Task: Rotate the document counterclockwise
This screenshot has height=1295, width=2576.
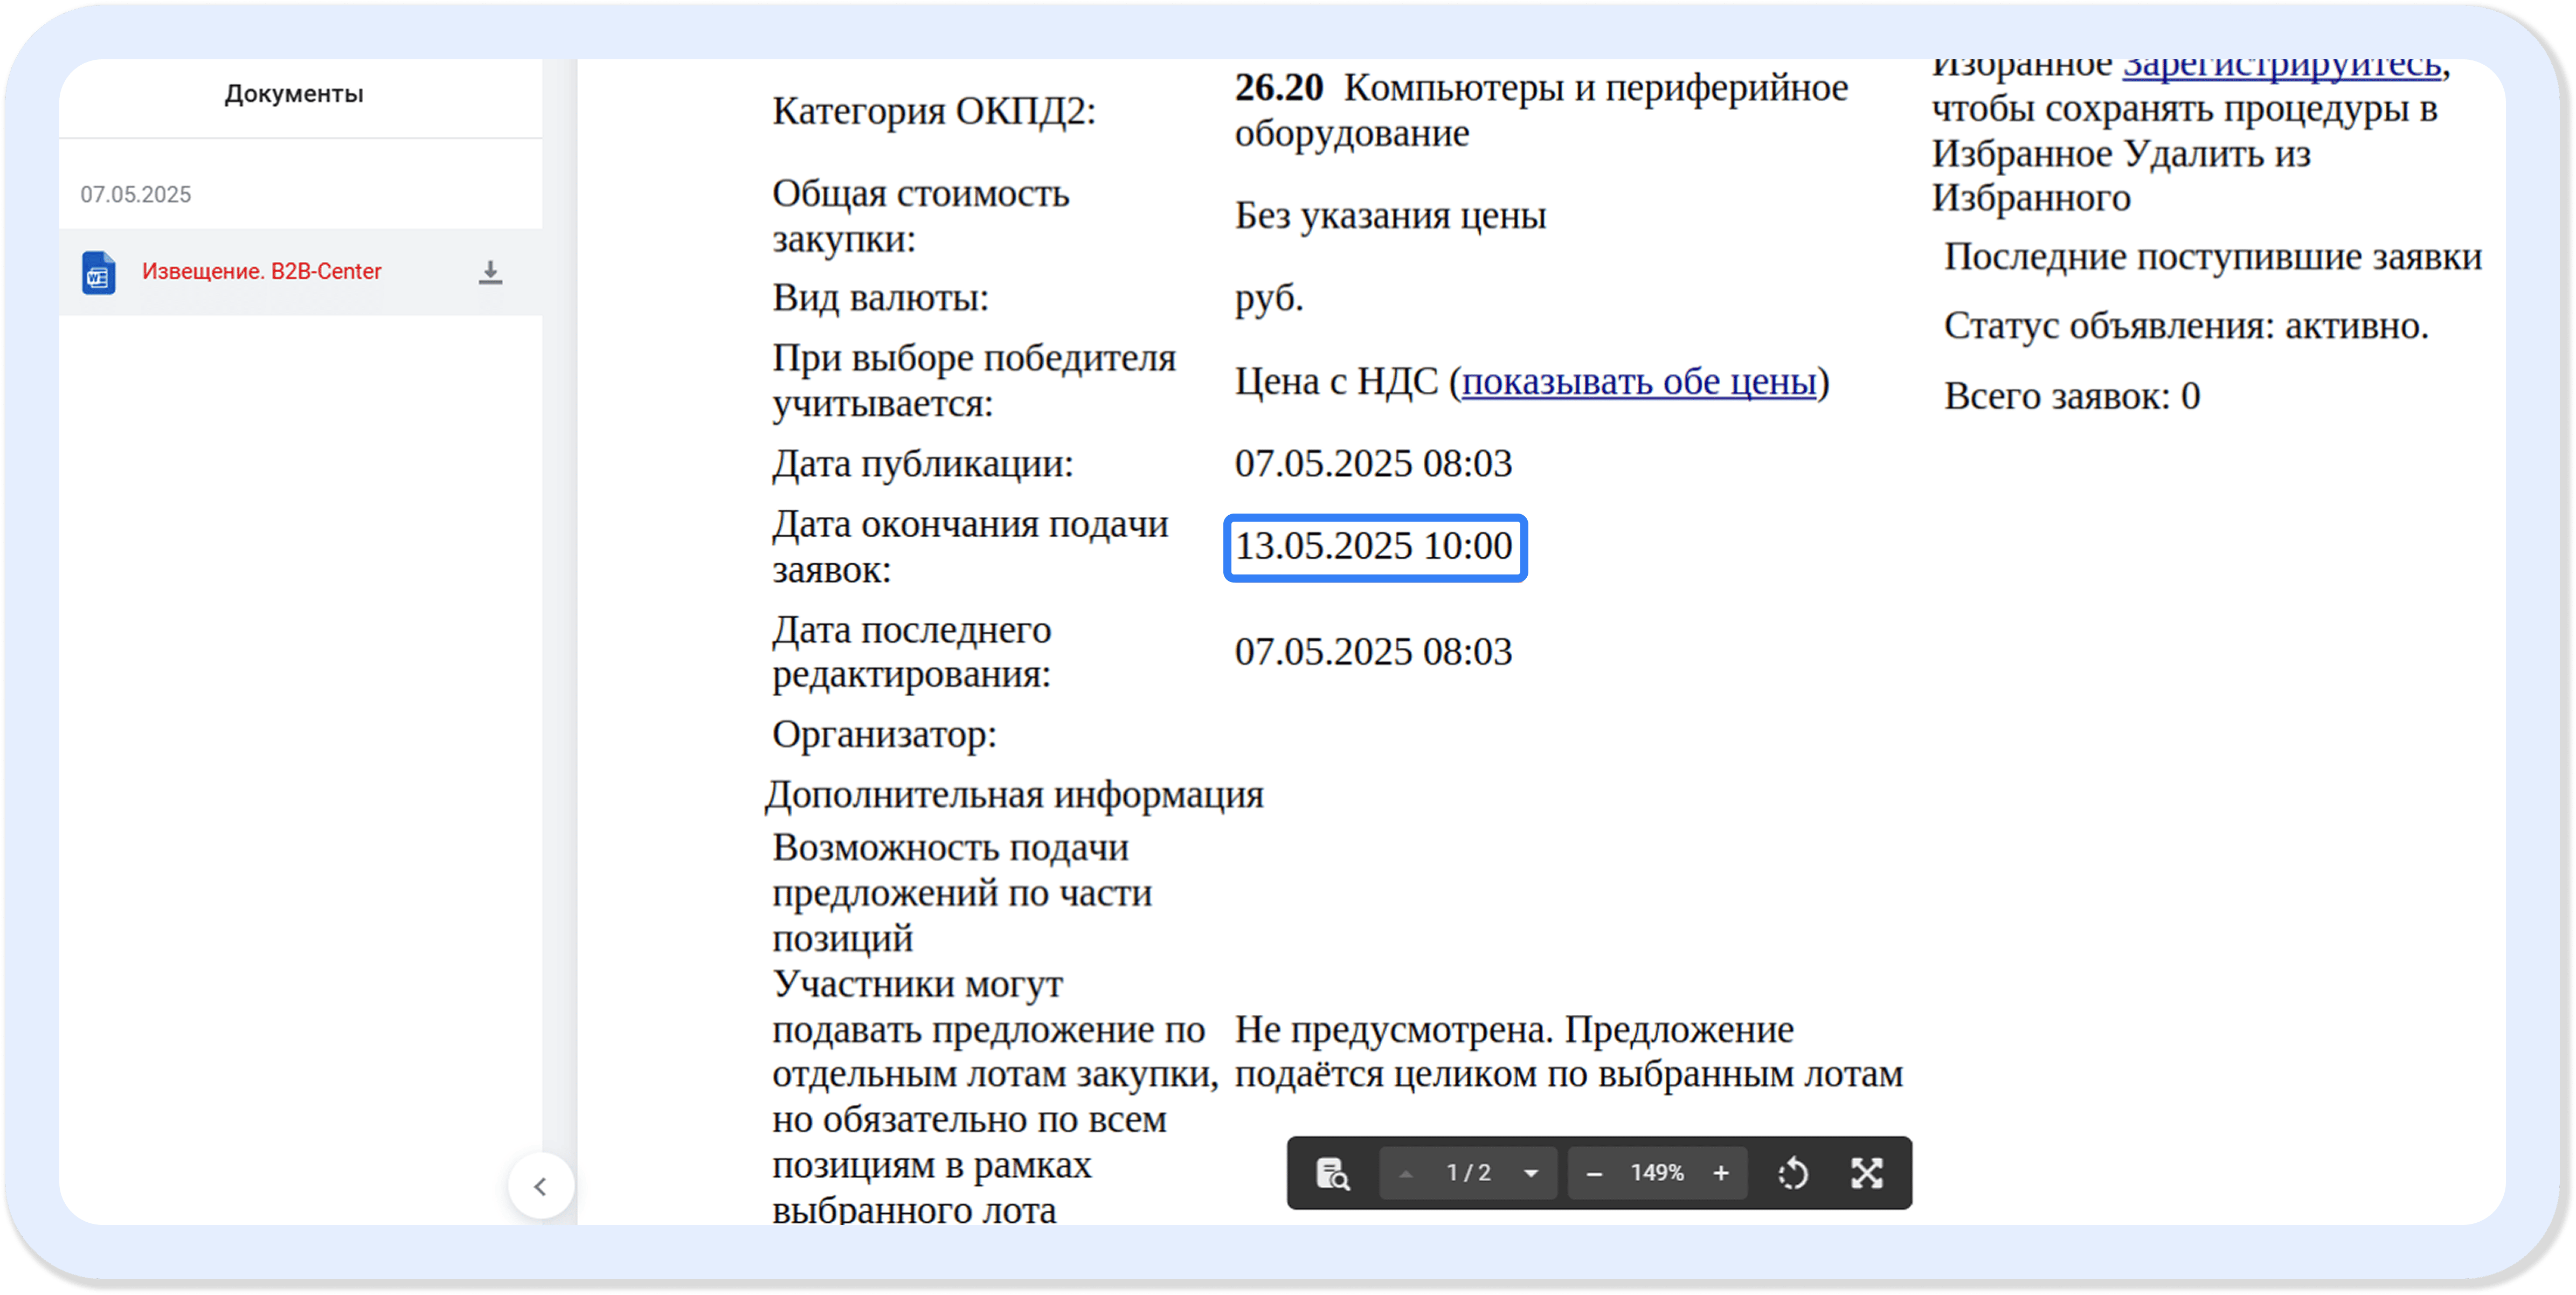Action: point(1793,1173)
